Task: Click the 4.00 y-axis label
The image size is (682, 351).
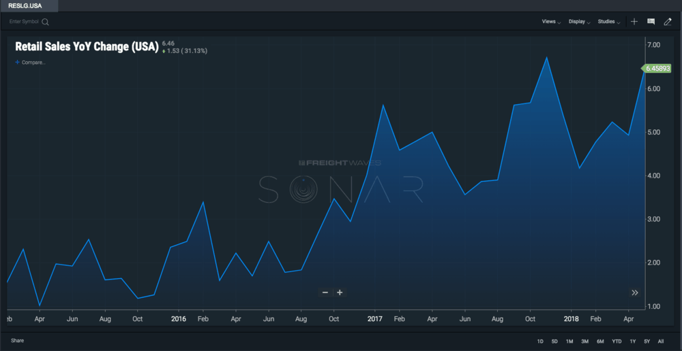Action: pyautogui.click(x=654, y=175)
